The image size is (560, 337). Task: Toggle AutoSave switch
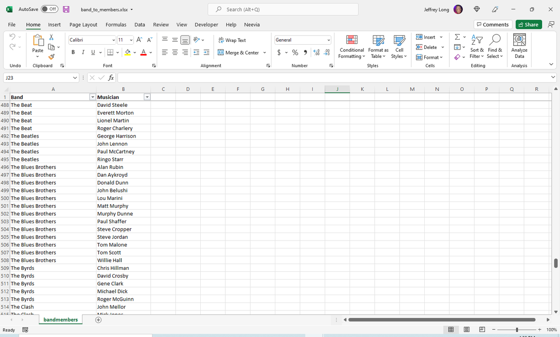pos(49,9)
